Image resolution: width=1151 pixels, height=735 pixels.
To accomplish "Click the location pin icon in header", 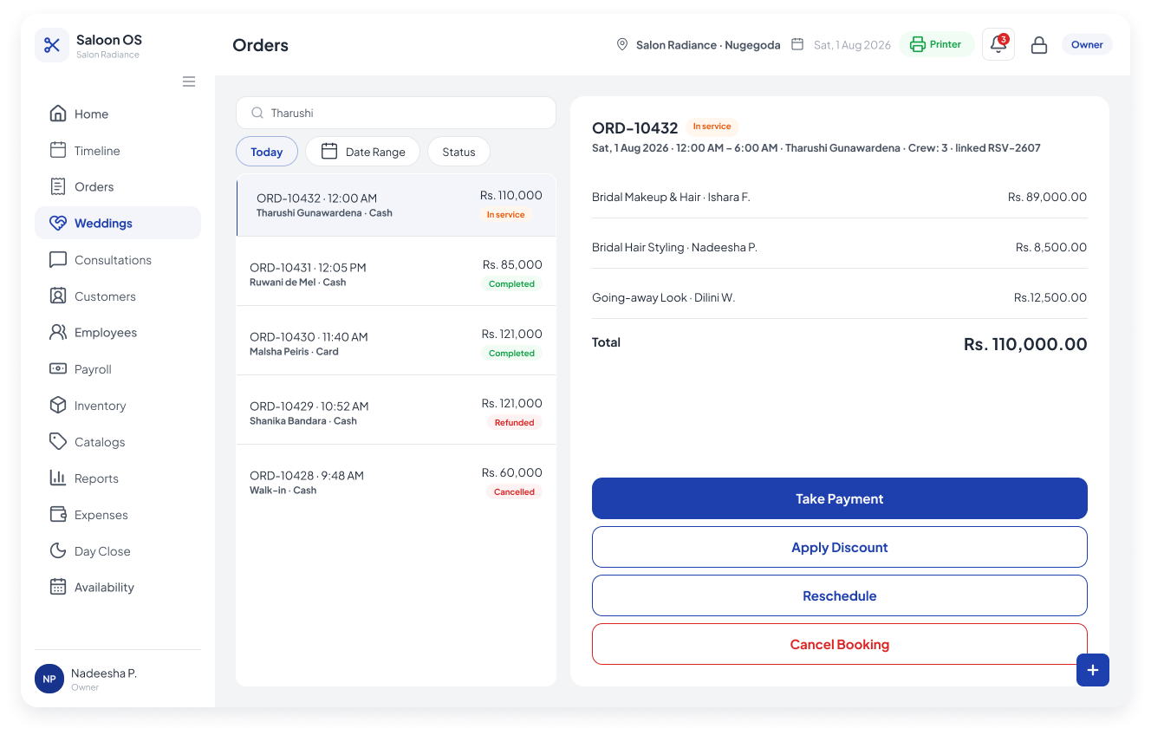I will click(622, 44).
